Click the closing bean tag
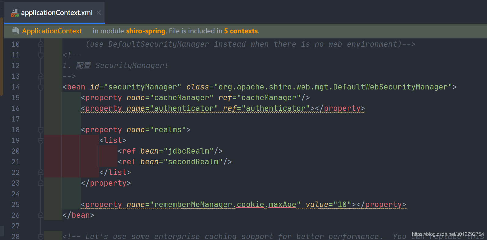This screenshot has height=240, width=487. click(78, 215)
